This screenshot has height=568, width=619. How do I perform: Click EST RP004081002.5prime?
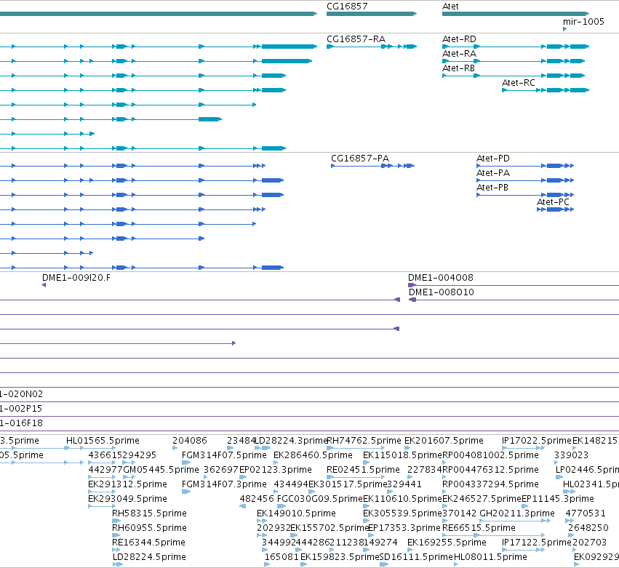[490, 455]
